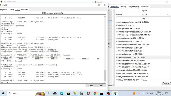Image resolution: width=171 pixels, height=96 pixels.
Task: Open Attributes tab in Server0 window
Action: pyautogui.click(x=145, y=7)
